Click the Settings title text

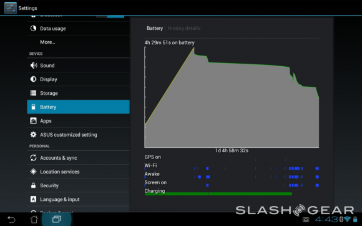coord(27,8)
